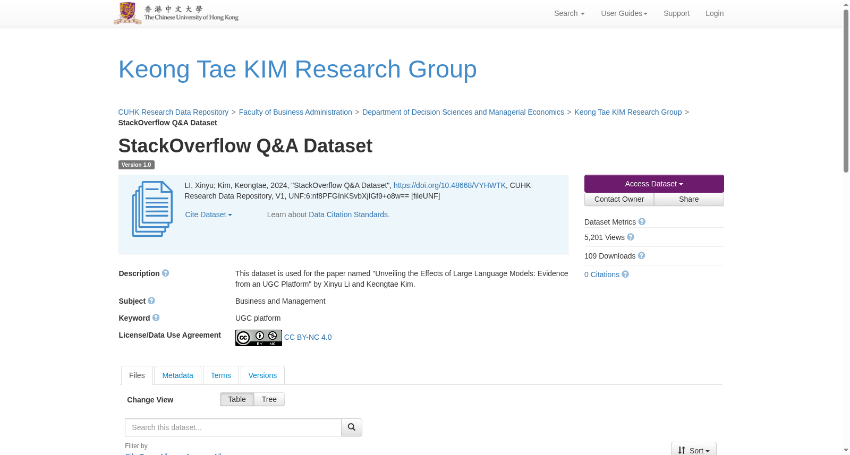Image resolution: width=850 pixels, height=455 pixels.
Task: Click the CUHK university logo
Action: tap(176, 13)
